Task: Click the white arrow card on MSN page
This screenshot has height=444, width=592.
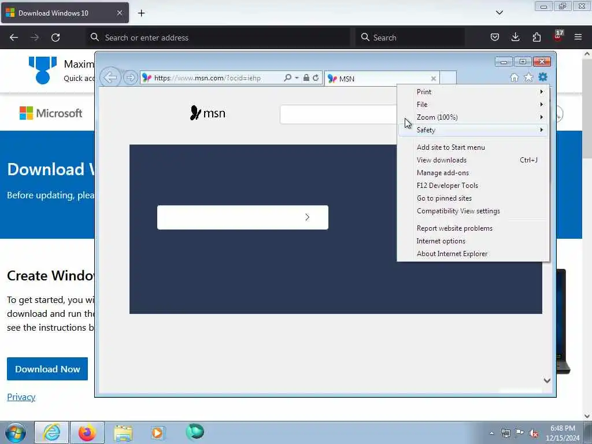Action: (243, 217)
